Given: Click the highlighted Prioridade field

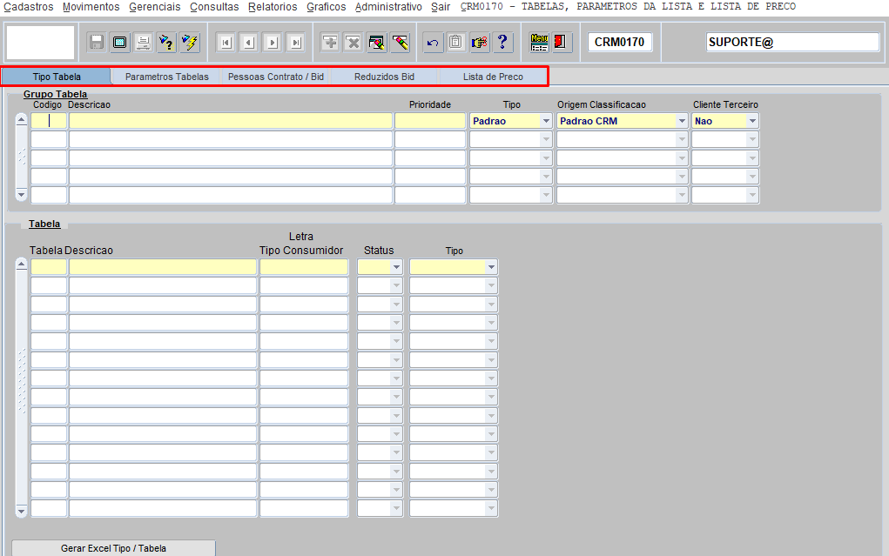Looking at the screenshot, I should (x=430, y=121).
